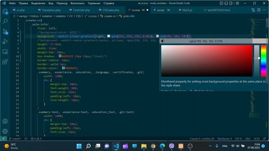This screenshot has width=269, height=151.
Task: Open the editor more actions menu
Action: point(264,10)
